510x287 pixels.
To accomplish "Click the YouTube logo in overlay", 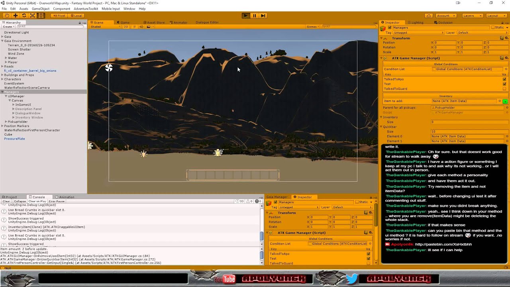I will [225, 279].
